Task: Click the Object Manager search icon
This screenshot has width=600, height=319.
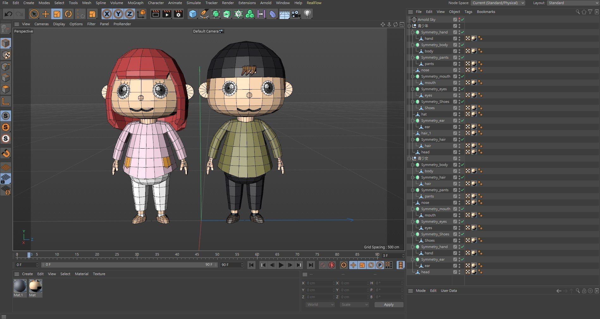Action: [x=578, y=12]
